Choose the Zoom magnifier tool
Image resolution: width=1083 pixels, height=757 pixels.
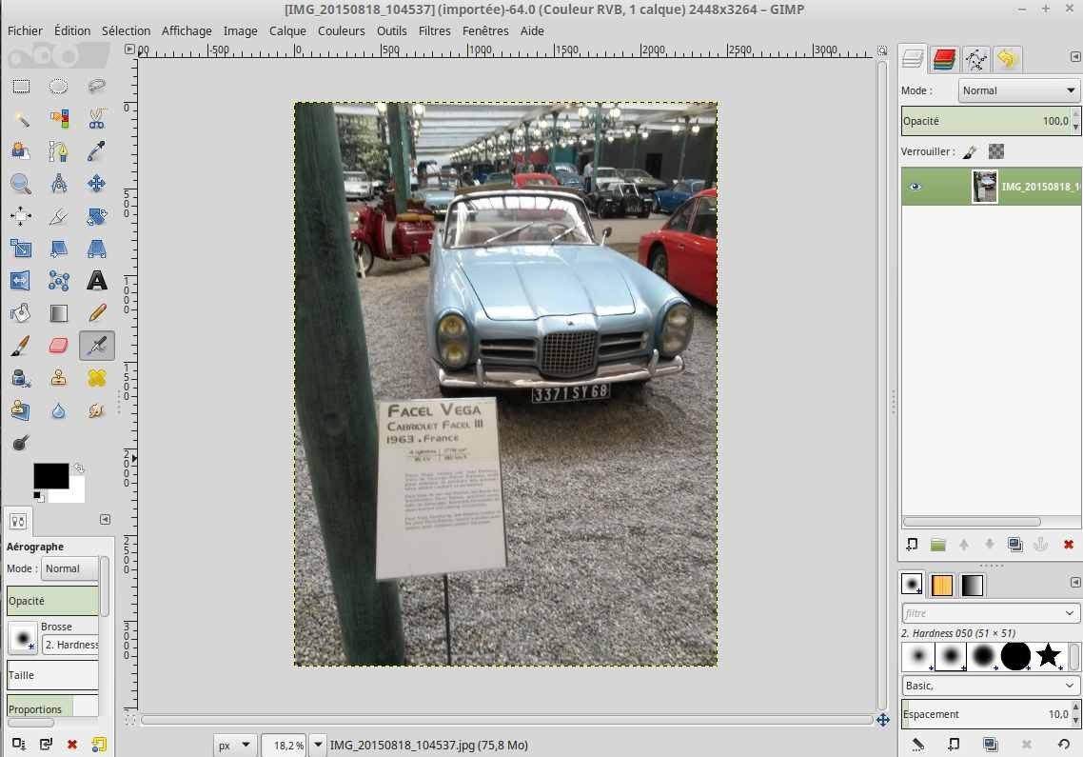(x=21, y=184)
